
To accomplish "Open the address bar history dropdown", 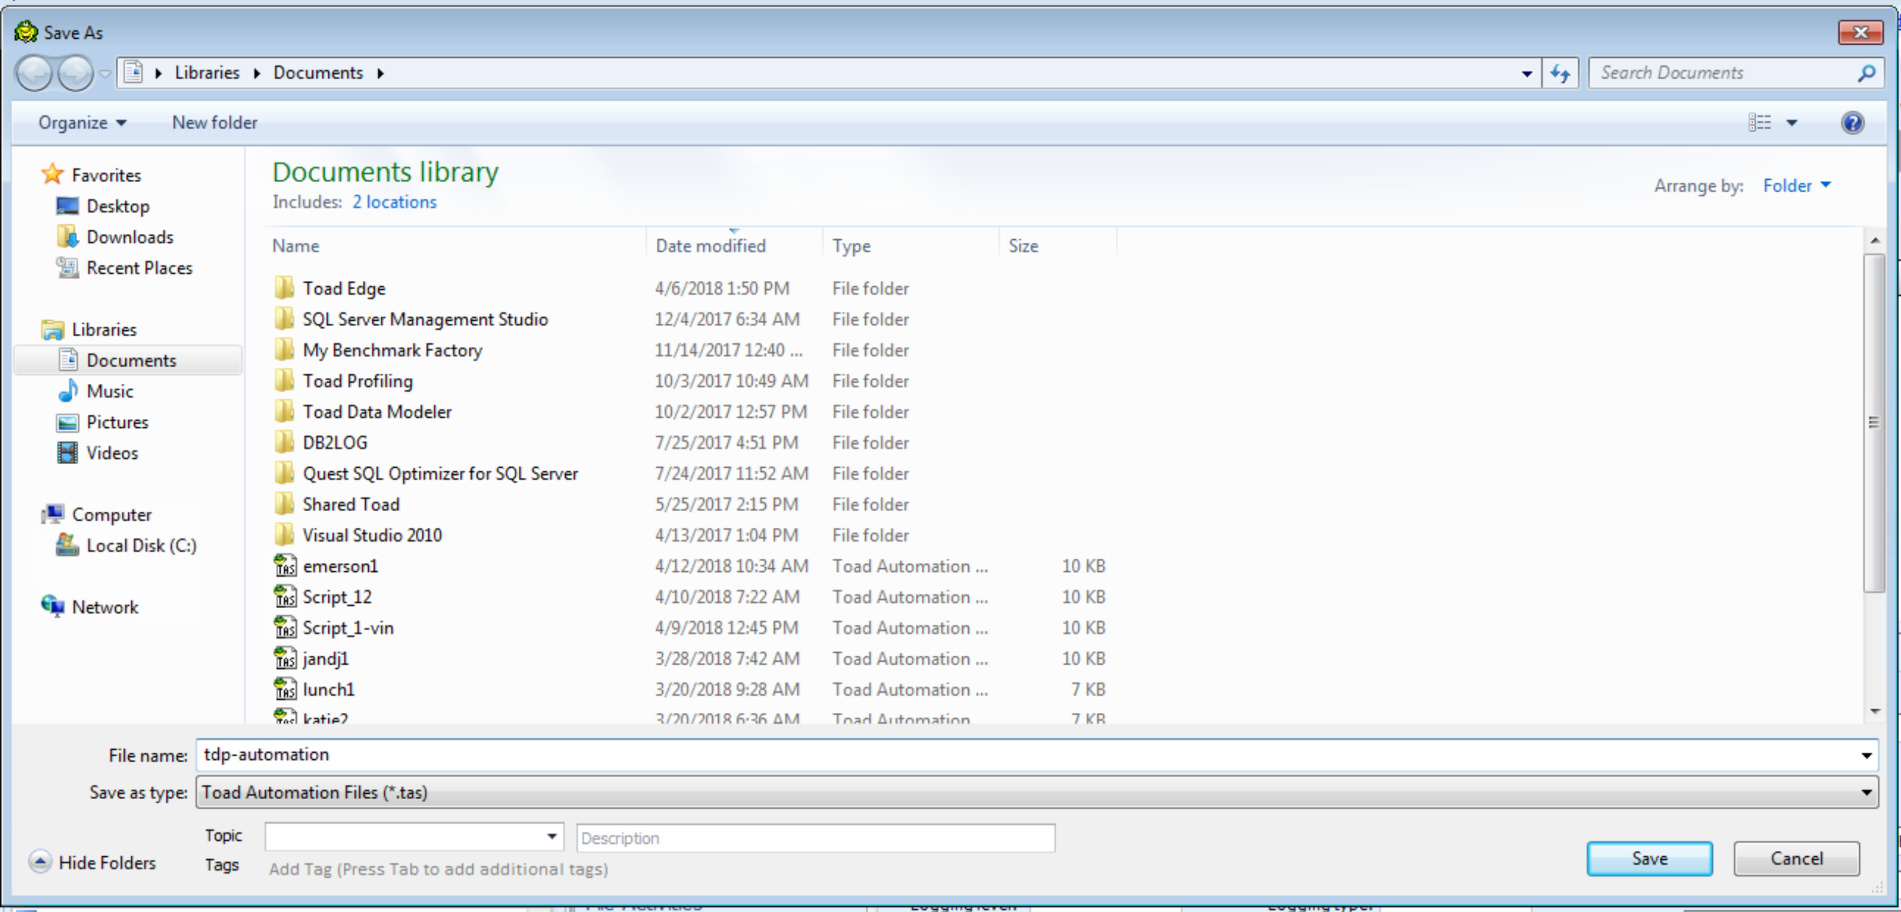I will coord(1527,73).
